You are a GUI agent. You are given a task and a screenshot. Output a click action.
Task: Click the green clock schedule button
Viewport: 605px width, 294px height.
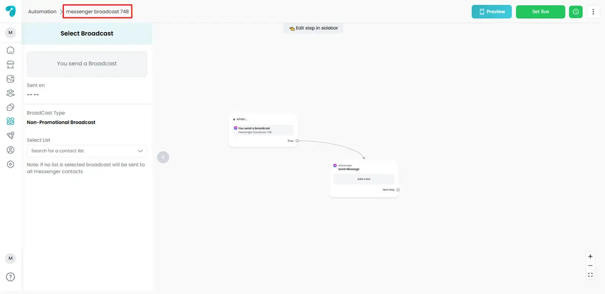pos(575,12)
